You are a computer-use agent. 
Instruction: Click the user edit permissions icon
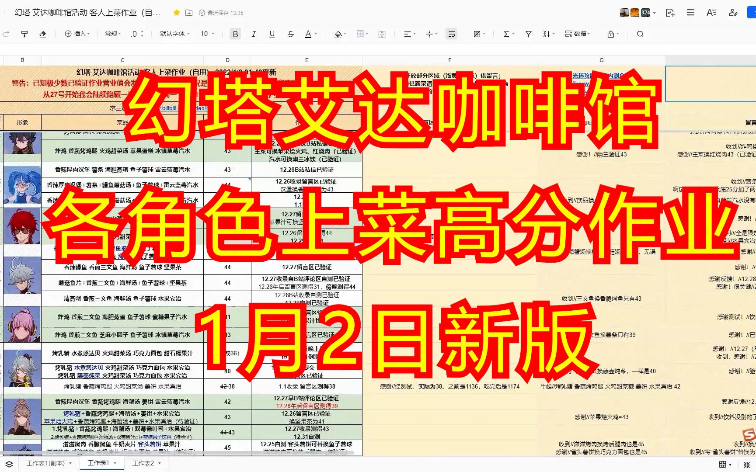[x=733, y=13]
